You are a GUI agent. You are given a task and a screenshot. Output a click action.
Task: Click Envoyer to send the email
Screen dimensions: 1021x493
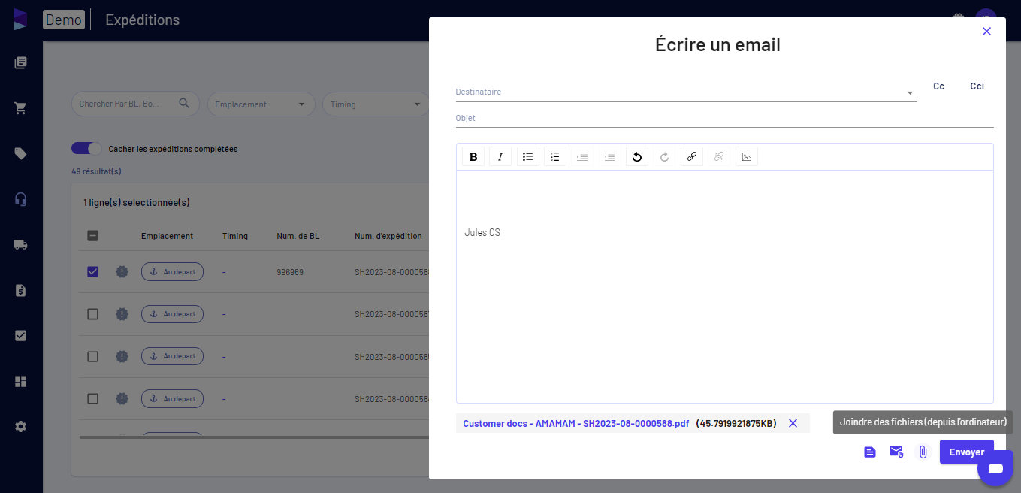pyautogui.click(x=966, y=452)
